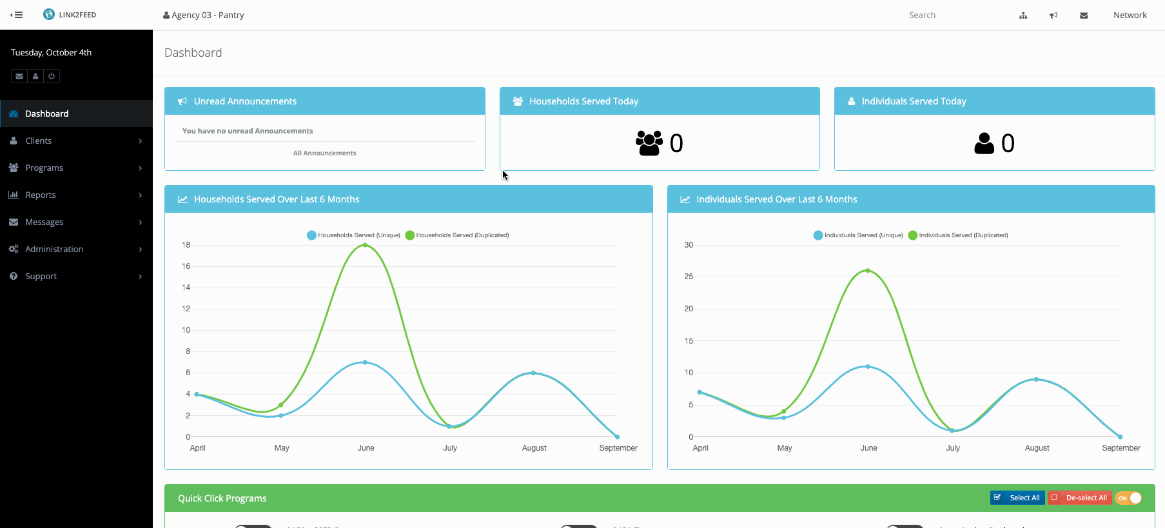Open the Programs sidebar menu item

pyautogui.click(x=44, y=168)
